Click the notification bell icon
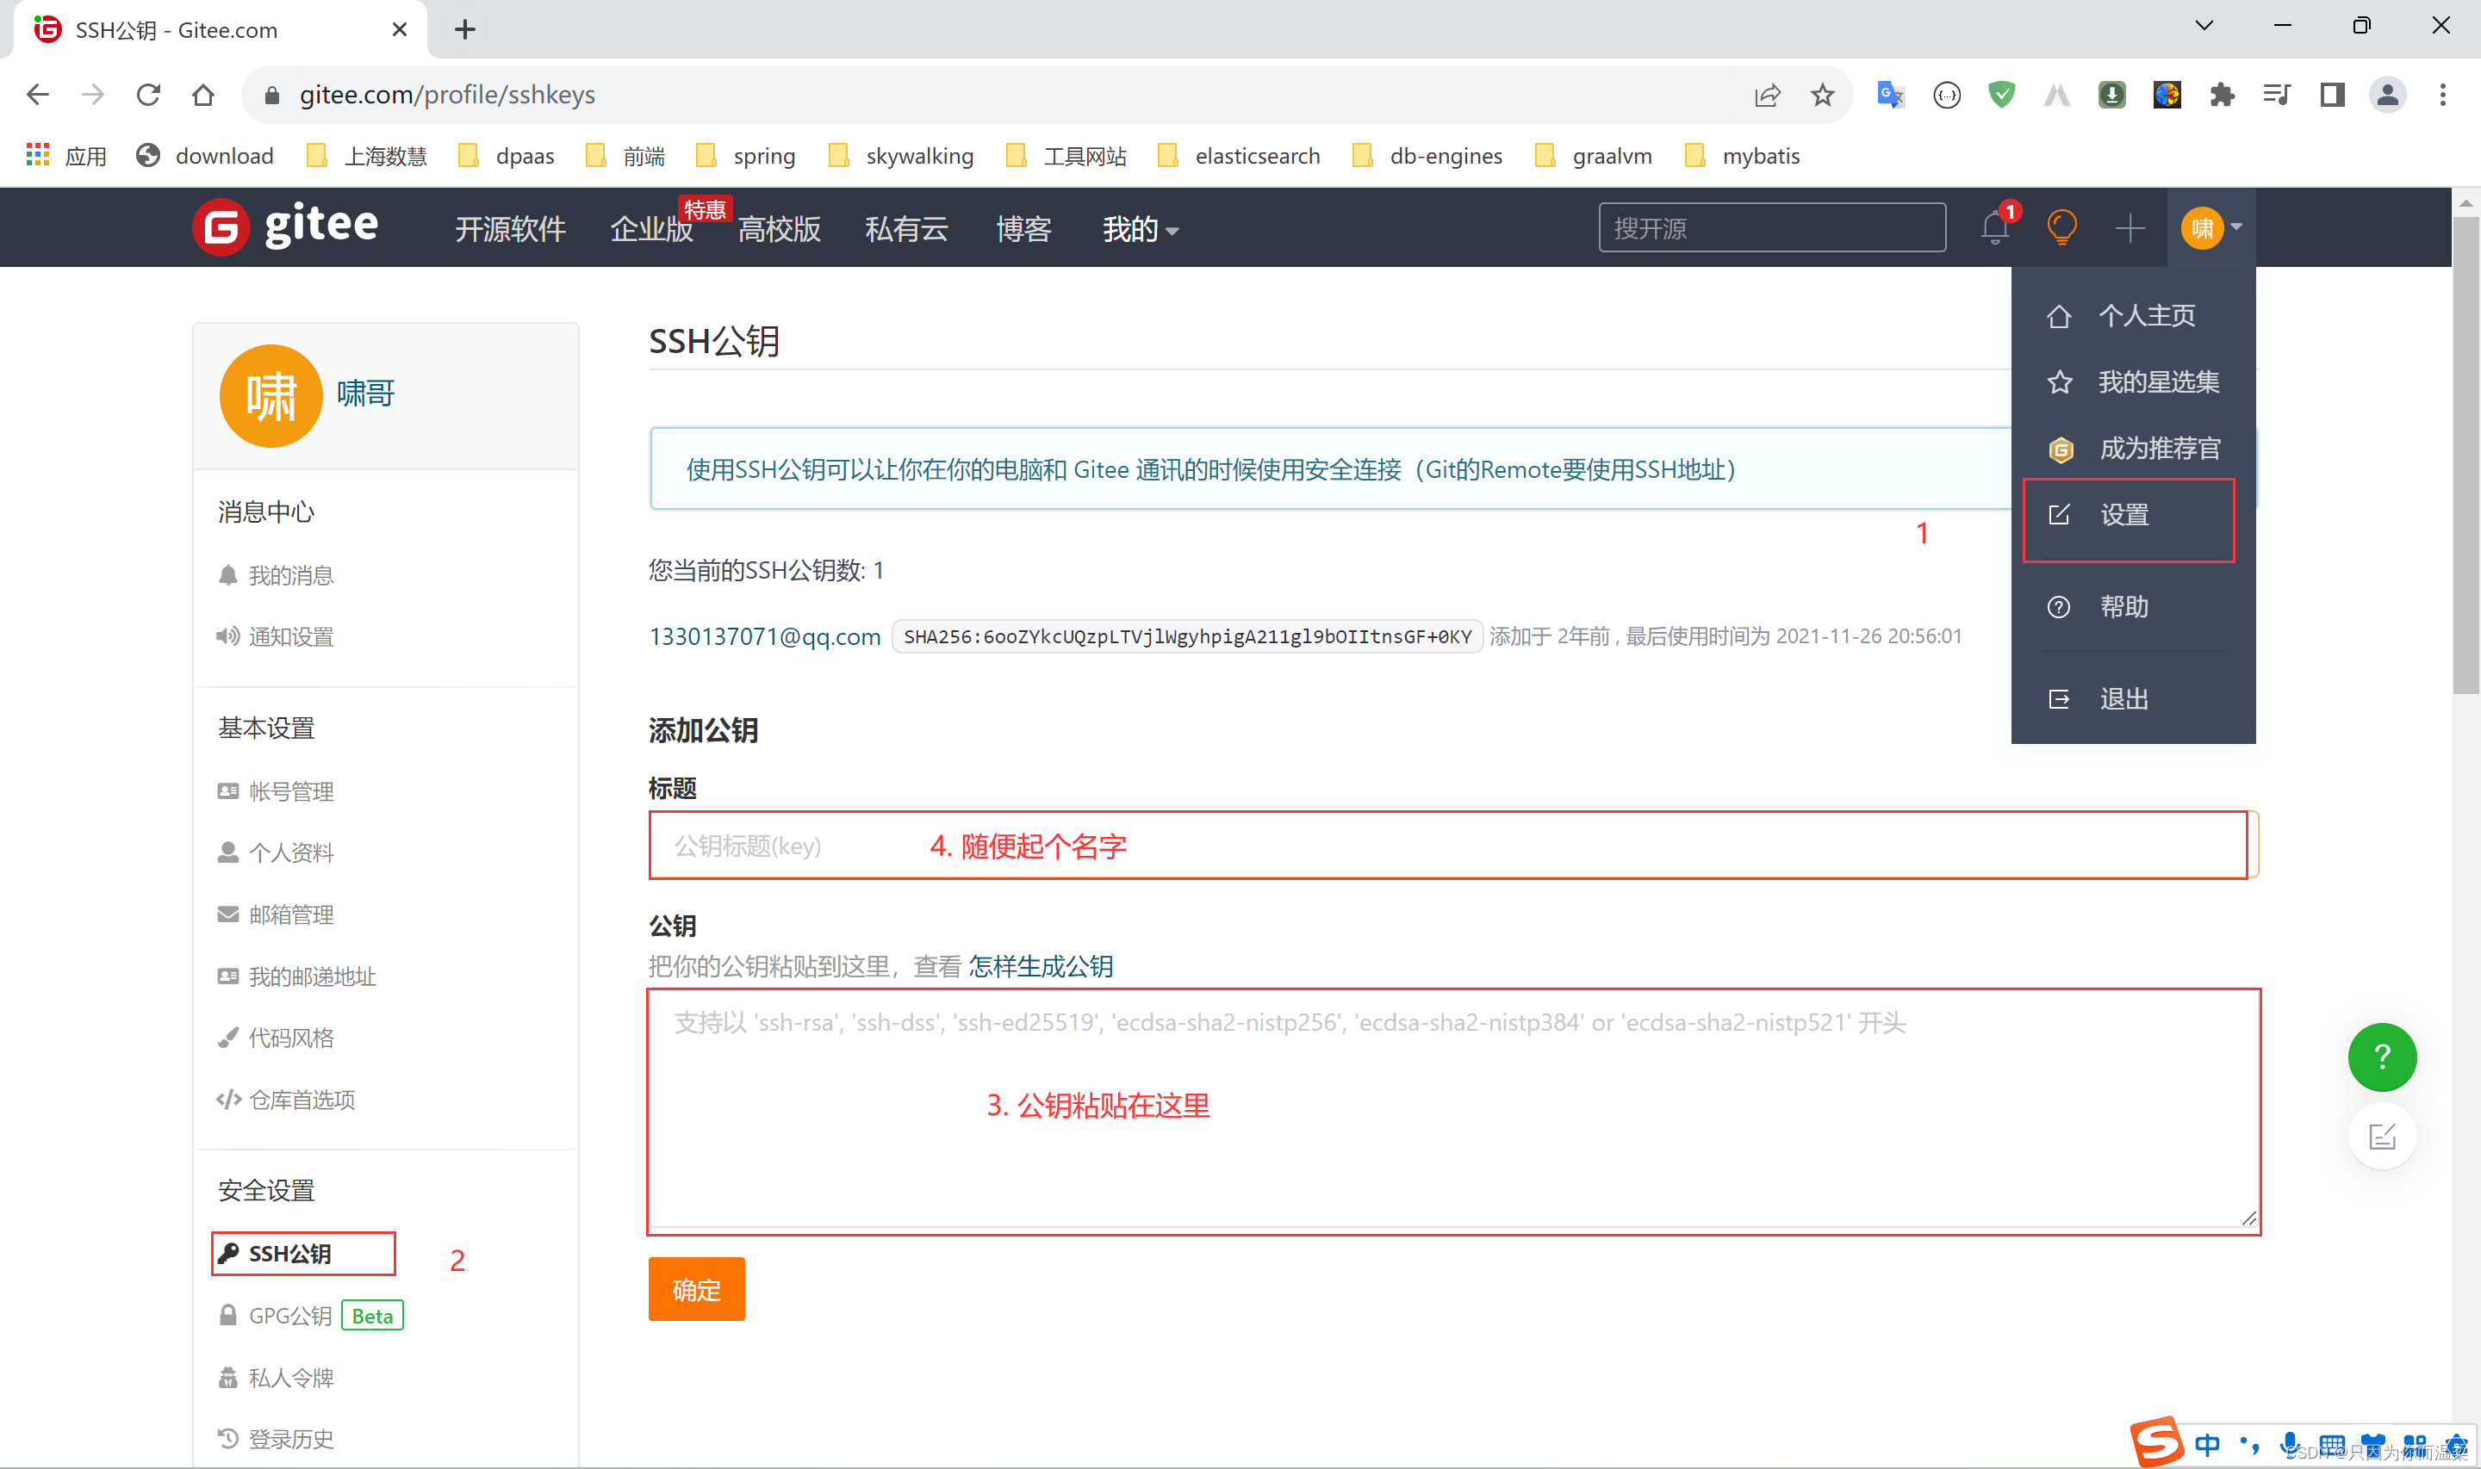Image resolution: width=2481 pixels, height=1469 pixels. (x=1994, y=229)
